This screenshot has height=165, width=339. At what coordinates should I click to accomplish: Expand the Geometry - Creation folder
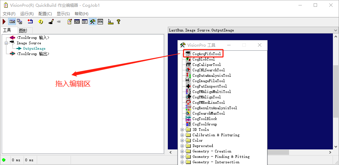(182, 151)
